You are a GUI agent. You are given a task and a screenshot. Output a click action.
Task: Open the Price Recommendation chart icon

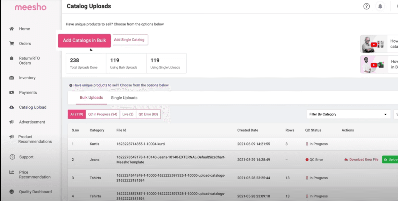click(11, 172)
